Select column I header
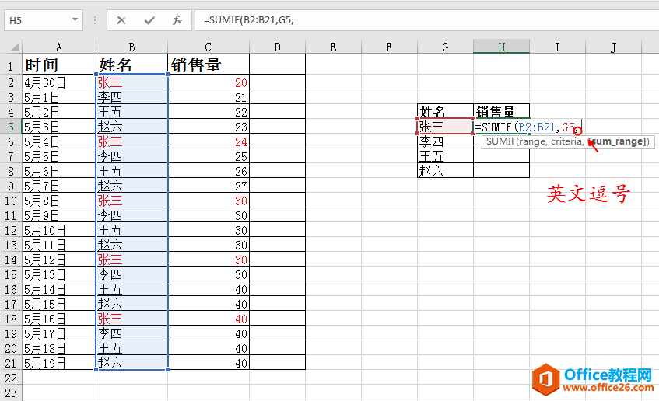 tap(557, 47)
